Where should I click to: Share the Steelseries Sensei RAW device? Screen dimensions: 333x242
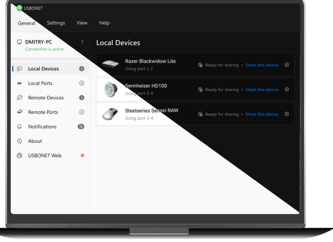262,114
